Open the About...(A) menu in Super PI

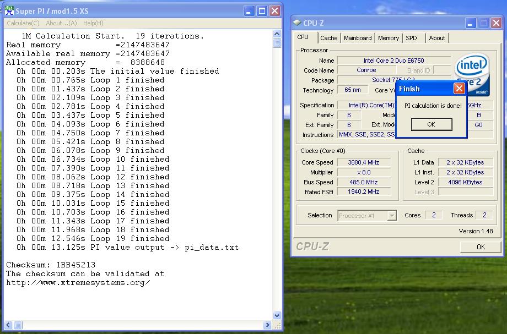coord(61,23)
